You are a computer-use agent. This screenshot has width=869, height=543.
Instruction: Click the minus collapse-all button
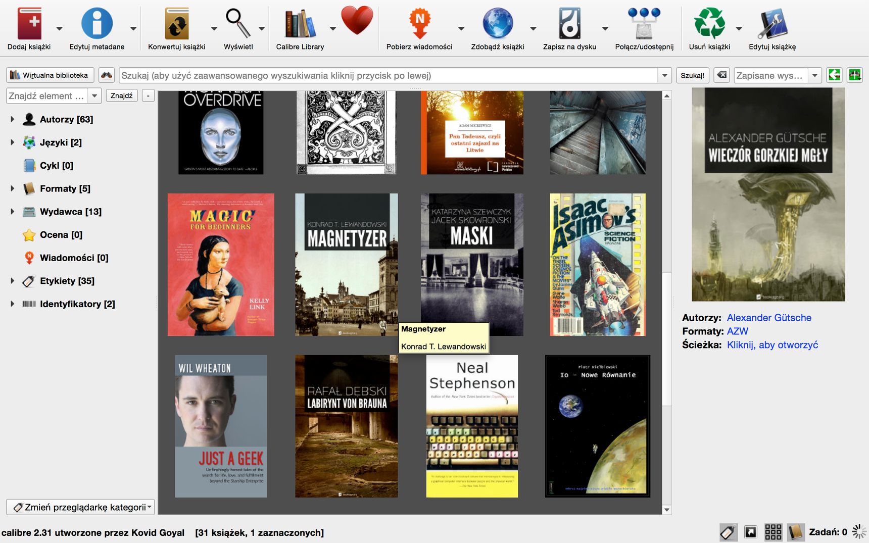148,95
